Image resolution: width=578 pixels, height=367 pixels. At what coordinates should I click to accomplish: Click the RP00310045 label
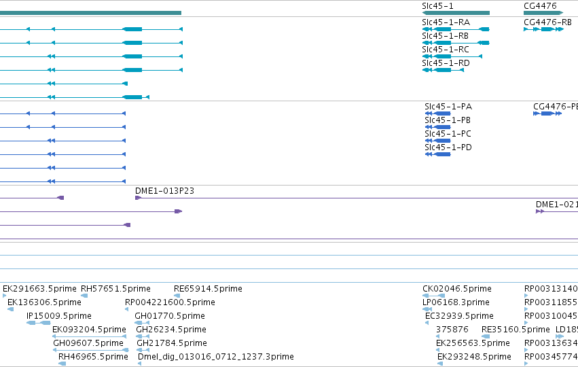click(x=551, y=316)
